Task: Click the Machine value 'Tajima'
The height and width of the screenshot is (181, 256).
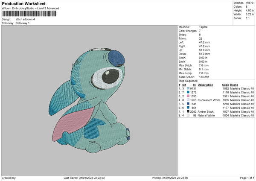Action: coord(203,27)
